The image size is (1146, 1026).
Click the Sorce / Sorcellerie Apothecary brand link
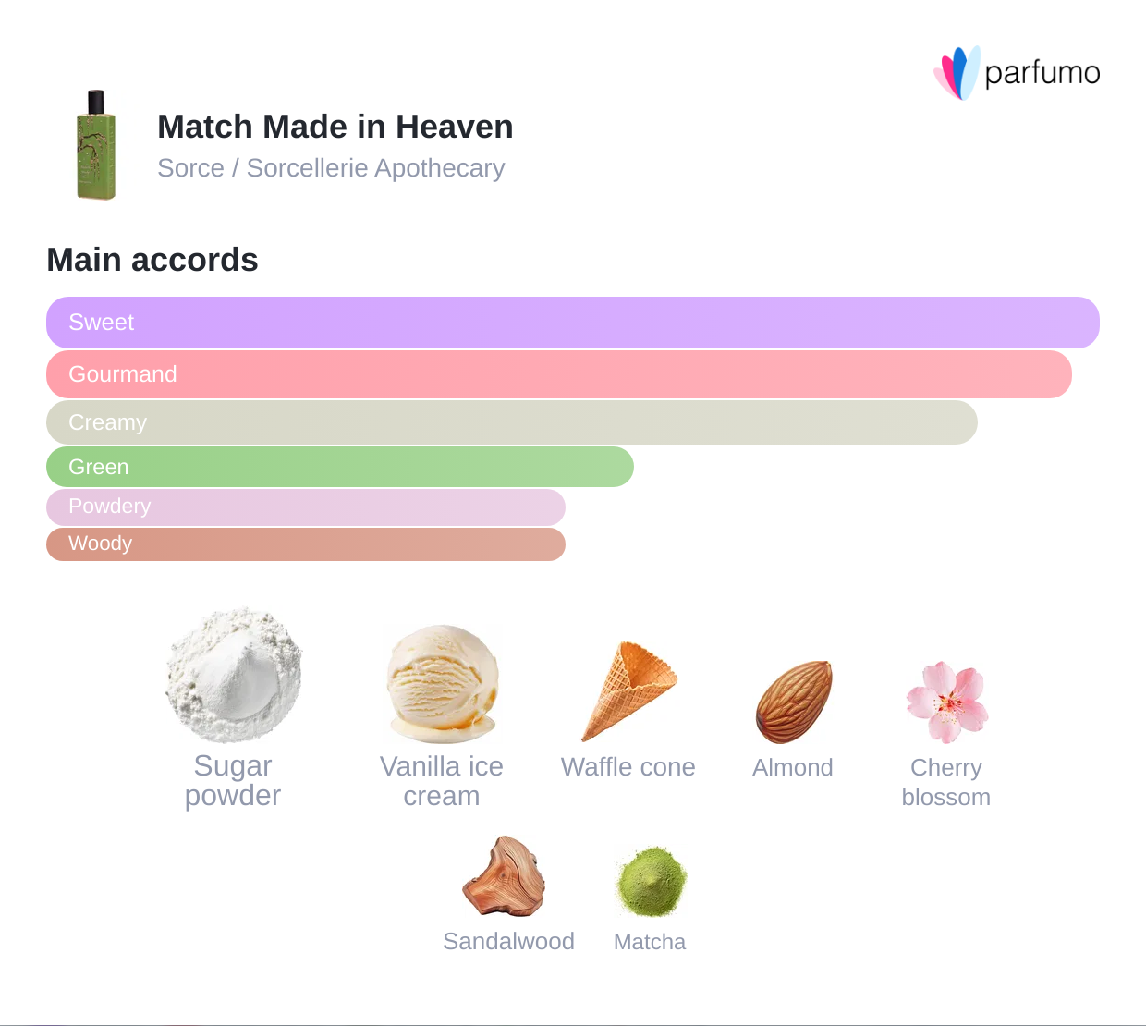tap(331, 168)
